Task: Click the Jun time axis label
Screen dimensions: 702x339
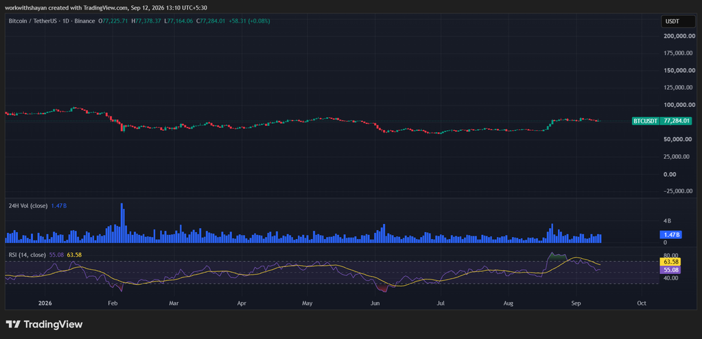Action: click(375, 303)
